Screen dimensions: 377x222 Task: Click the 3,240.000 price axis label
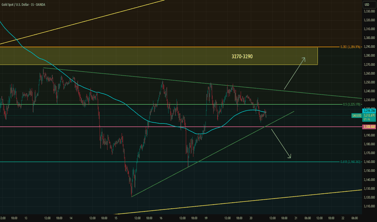coord(369,91)
